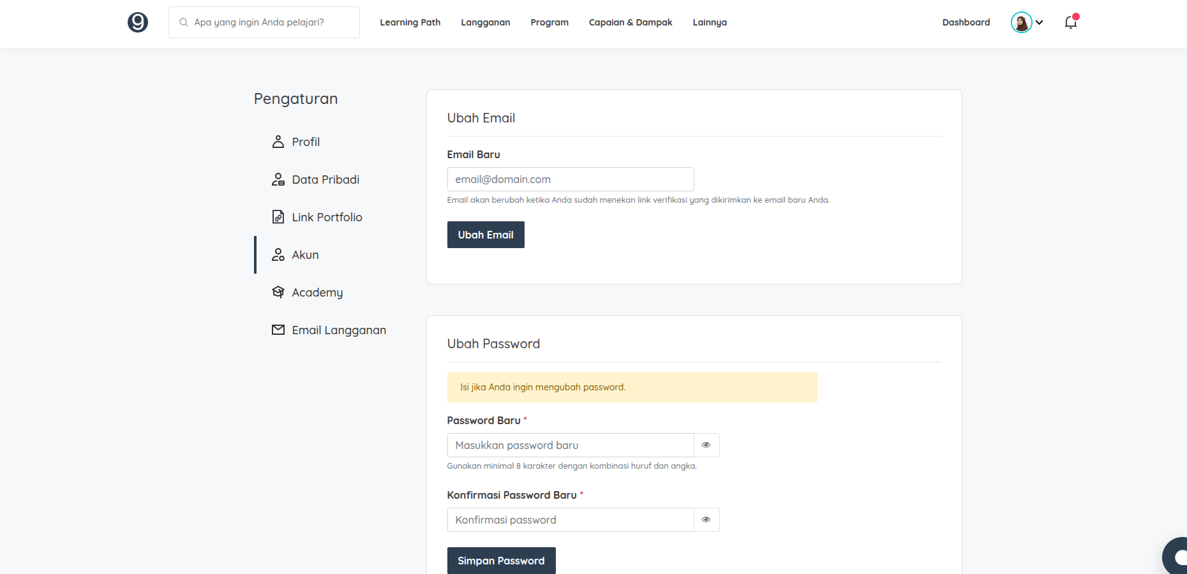
Task: Click the Data Pribadi sidebar icon
Action: tap(278, 179)
